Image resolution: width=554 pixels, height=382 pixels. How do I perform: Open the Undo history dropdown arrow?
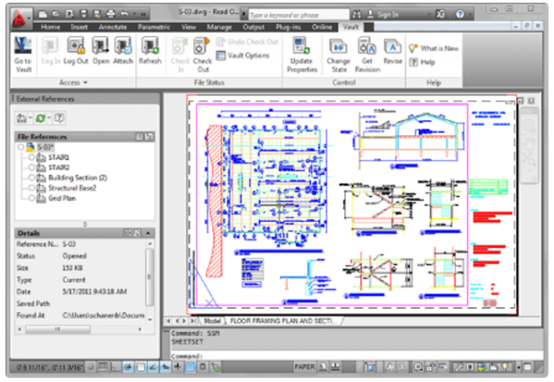click(x=134, y=14)
